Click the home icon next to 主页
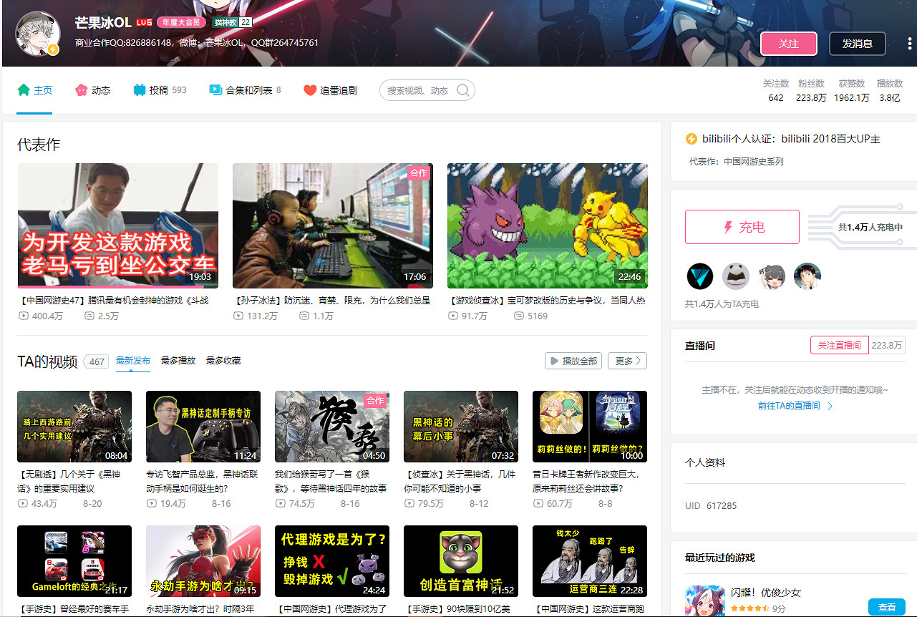The width and height of the screenshot is (917, 617). click(22, 90)
